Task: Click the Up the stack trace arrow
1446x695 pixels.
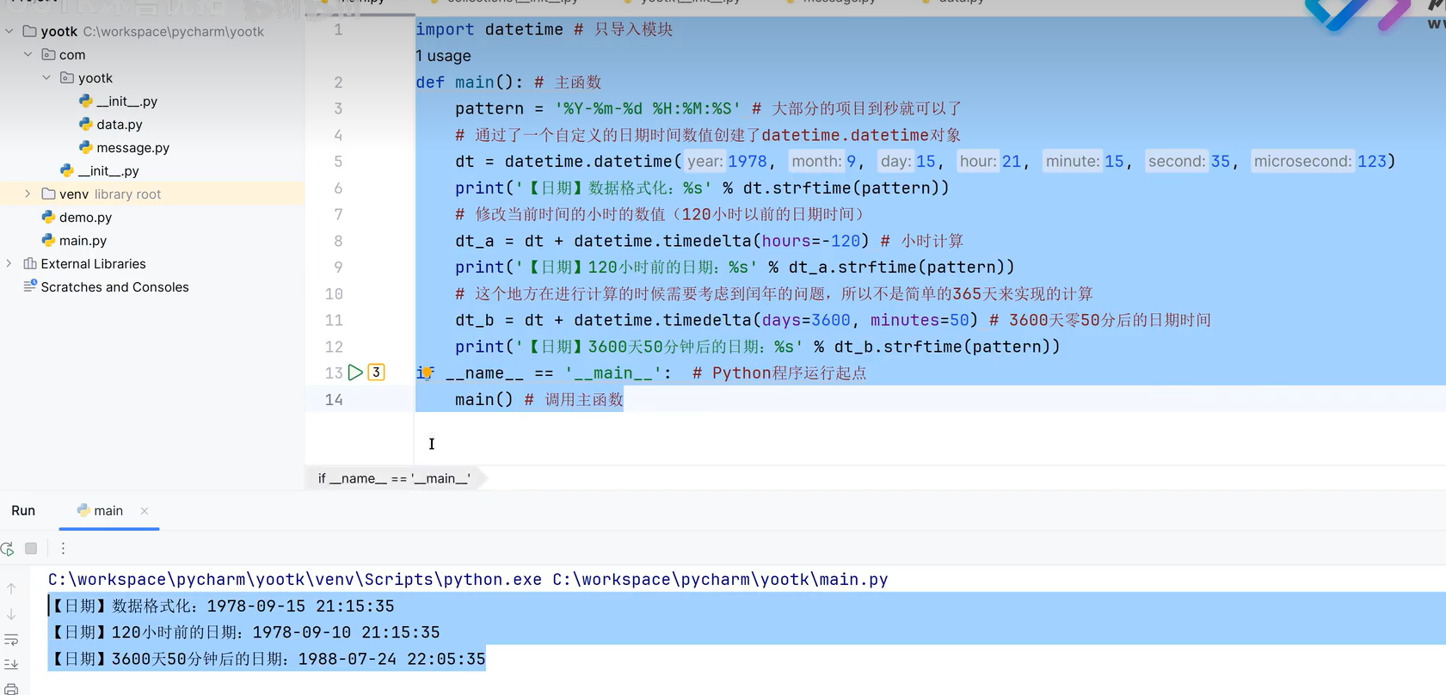Action: (11, 589)
